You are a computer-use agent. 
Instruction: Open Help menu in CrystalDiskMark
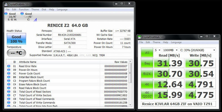[x=165, y=42]
